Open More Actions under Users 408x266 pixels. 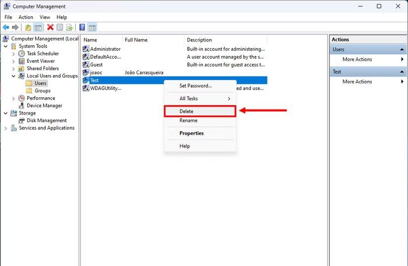click(368, 59)
